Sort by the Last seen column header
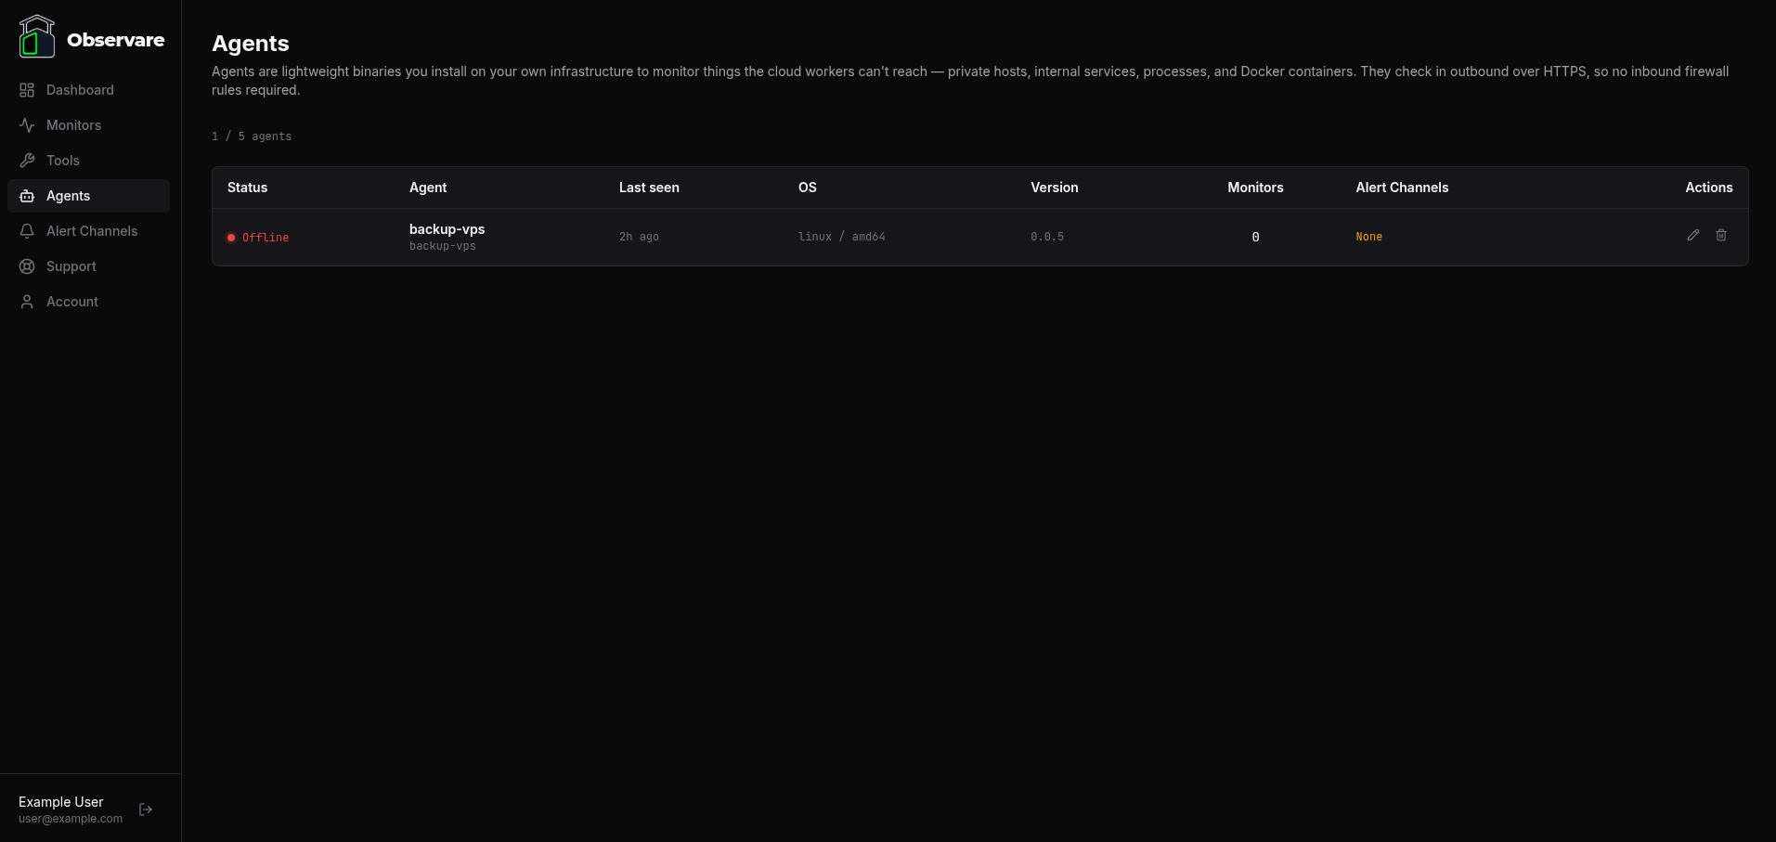 coord(648,188)
